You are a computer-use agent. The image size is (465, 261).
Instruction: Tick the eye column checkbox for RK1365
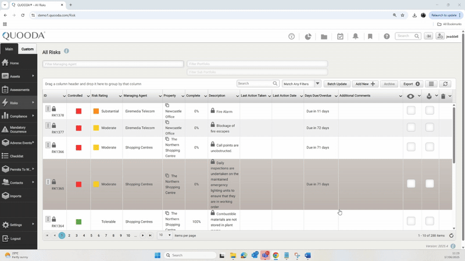[x=411, y=184]
